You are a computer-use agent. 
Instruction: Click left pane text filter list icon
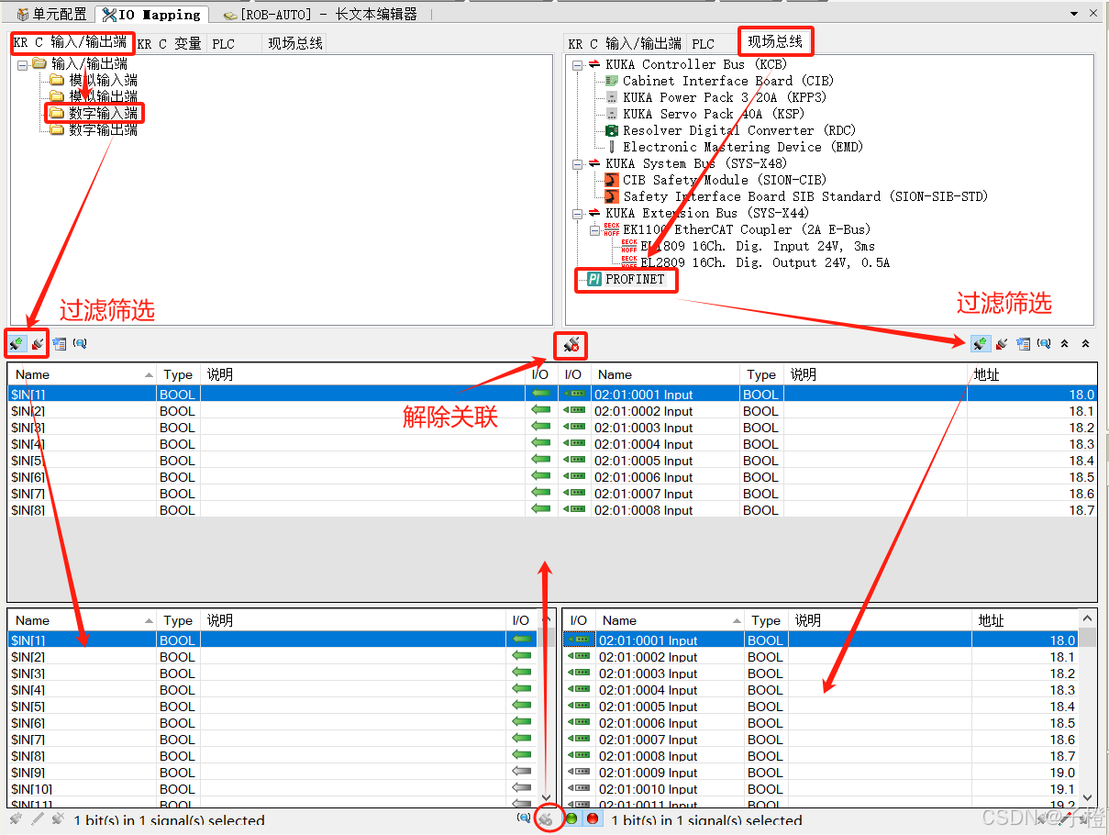[x=59, y=344]
